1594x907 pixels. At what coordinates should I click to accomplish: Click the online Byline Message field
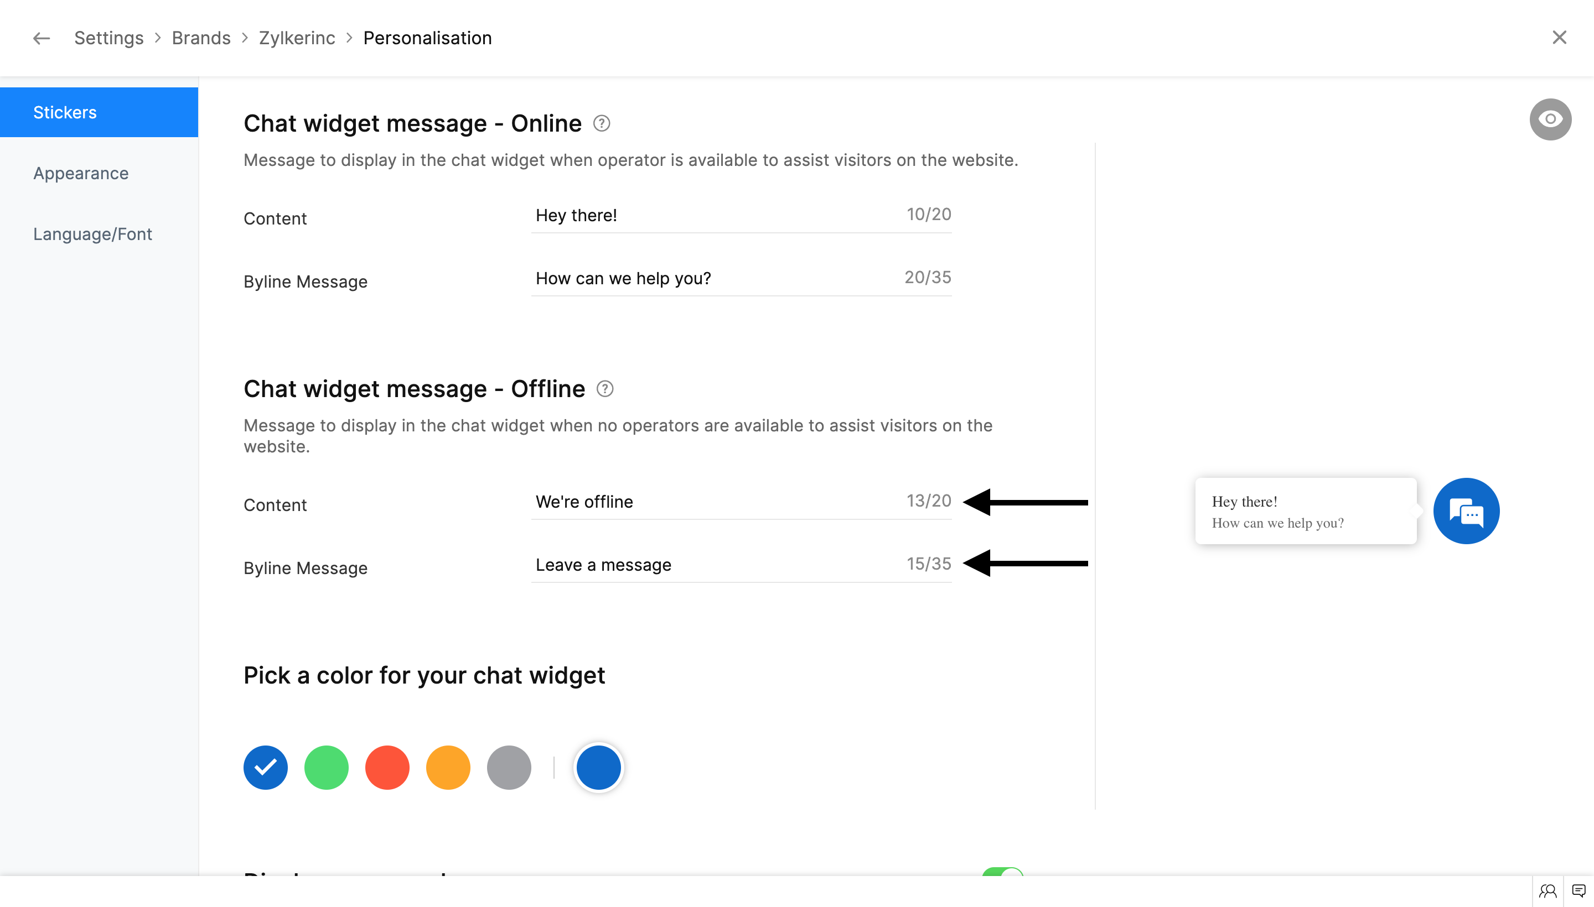(x=717, y=278)
